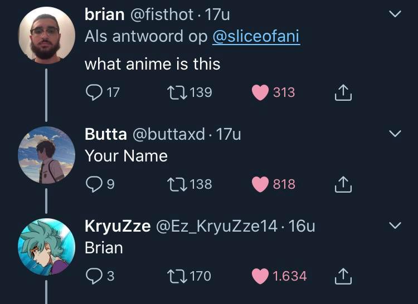Image resolution: width=418 pixels, height=304 pixels.
Task: Open the dropdown arrow on KryuZze's tweet
Action: point(394,225)
